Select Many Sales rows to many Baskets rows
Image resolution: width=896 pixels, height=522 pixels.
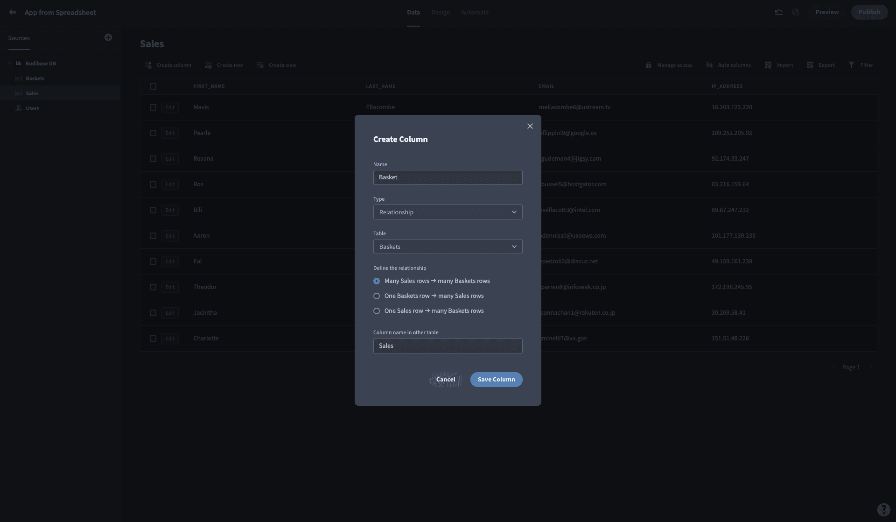[x=376, y=281]
